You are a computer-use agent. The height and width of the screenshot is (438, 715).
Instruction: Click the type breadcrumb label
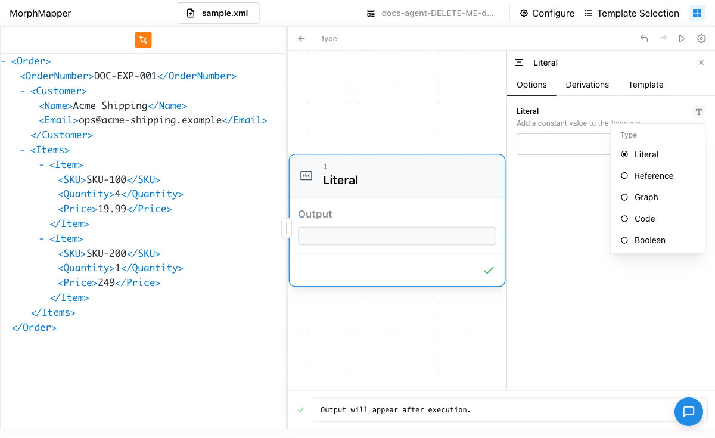(329, 39)
